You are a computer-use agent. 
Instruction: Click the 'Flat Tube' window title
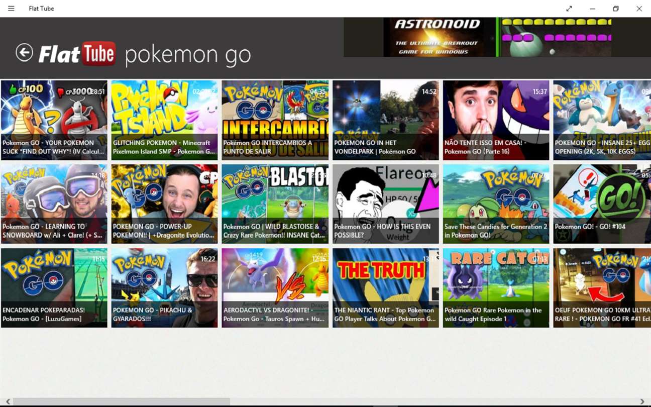pyautogui.click(x=41, y=9)
